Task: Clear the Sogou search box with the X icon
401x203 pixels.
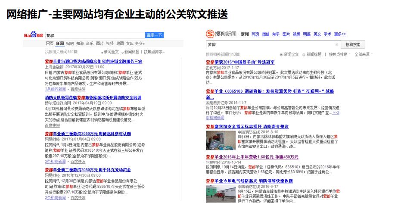Action: point(336,44)
